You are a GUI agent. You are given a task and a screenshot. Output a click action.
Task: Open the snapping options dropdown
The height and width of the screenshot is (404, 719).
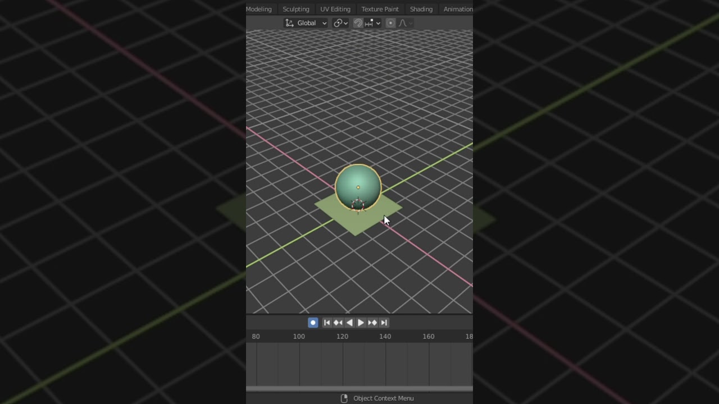pyautogui.click(x=373, y=23)
